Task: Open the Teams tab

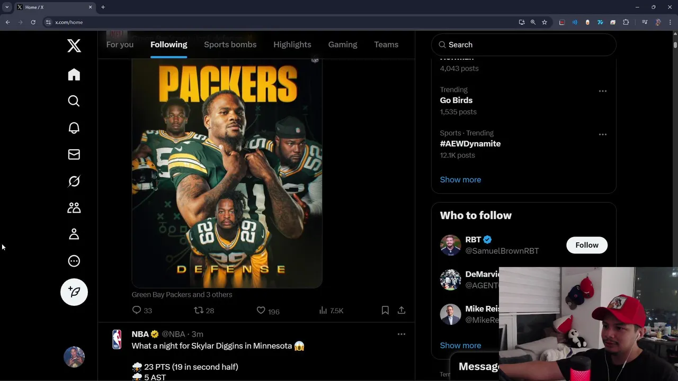Action: [x=386, y=44]
